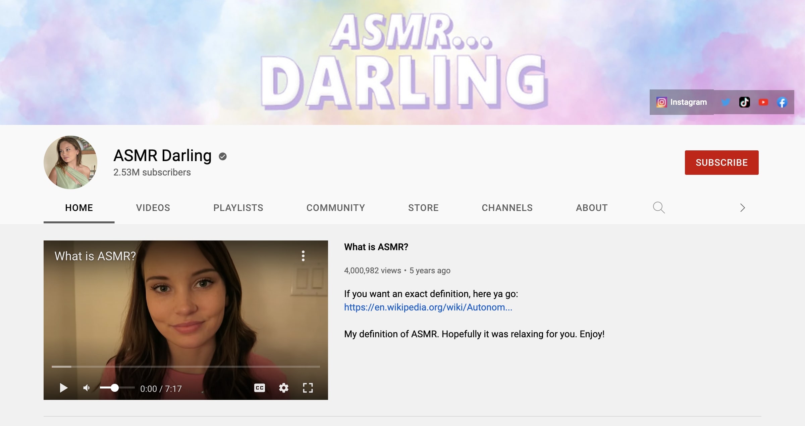Image resolution: width=805 pixels, height=426 pixels.
Task: Open the three-dot menu on the video
Action: point(304,257)
